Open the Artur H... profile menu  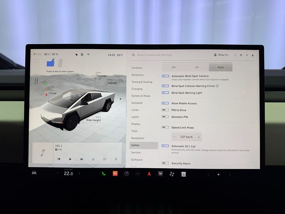(222, 55)
